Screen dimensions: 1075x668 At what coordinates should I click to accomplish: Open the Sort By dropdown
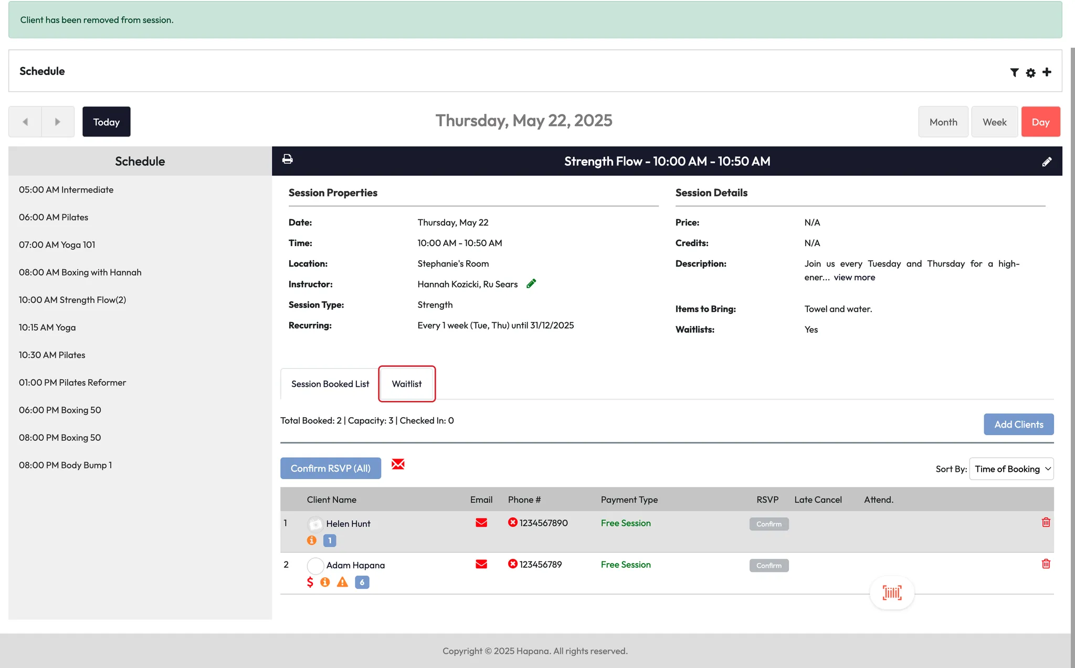tap(1011, 469)
